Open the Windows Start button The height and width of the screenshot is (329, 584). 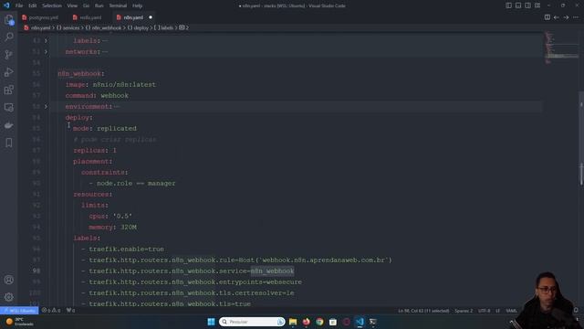211,322
